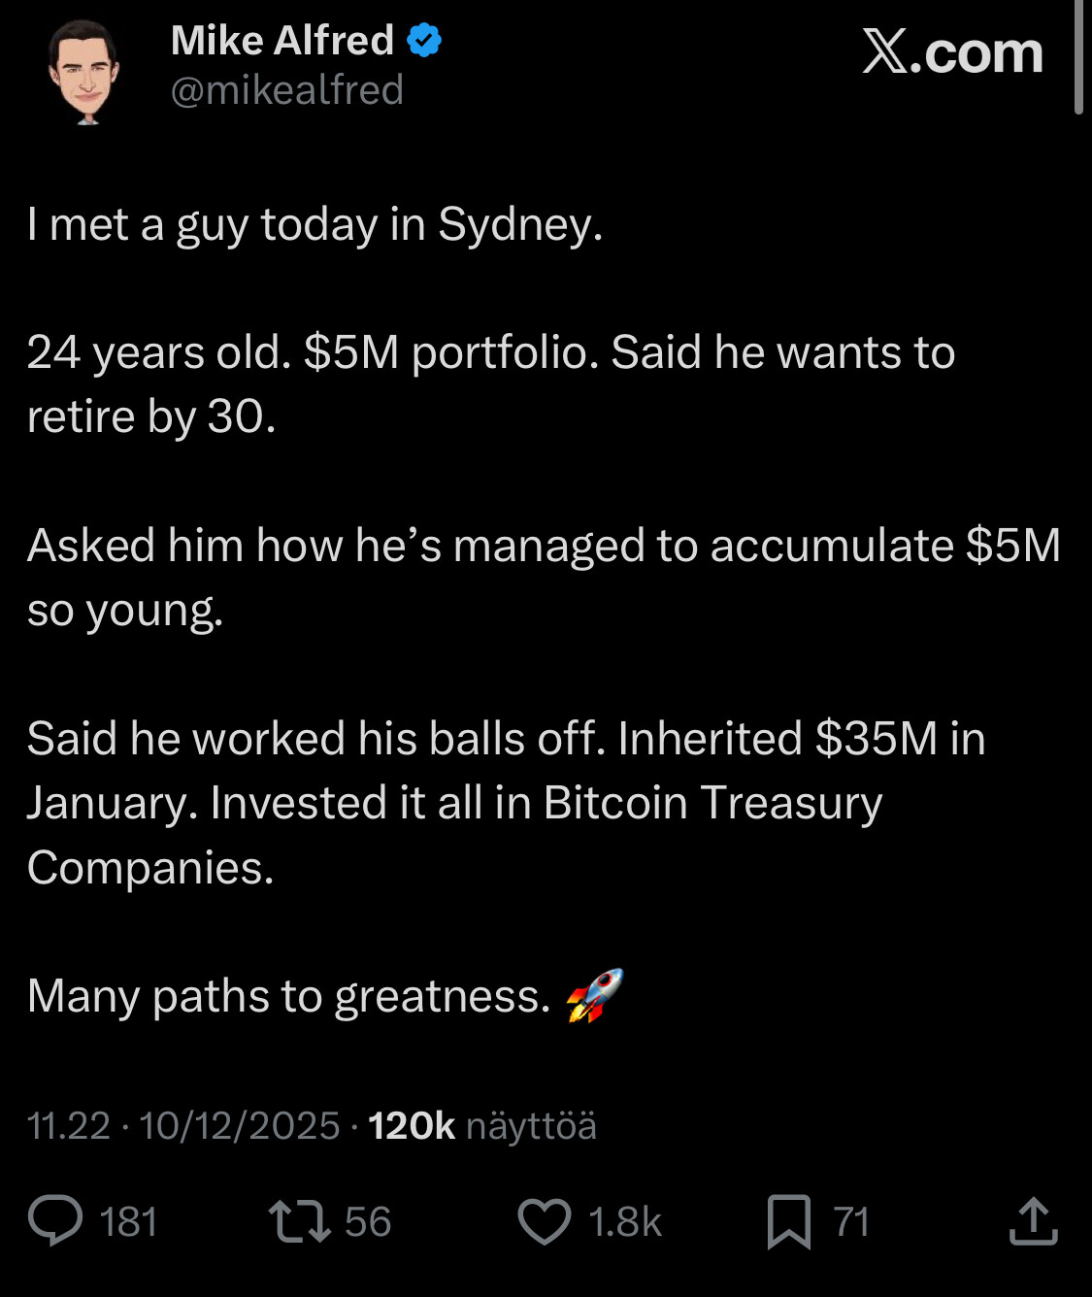The width and height of the screenshot is (1092, 1297).
Task: Open the 120k näyttöä view count
Action: click(x=482, y=1126)
